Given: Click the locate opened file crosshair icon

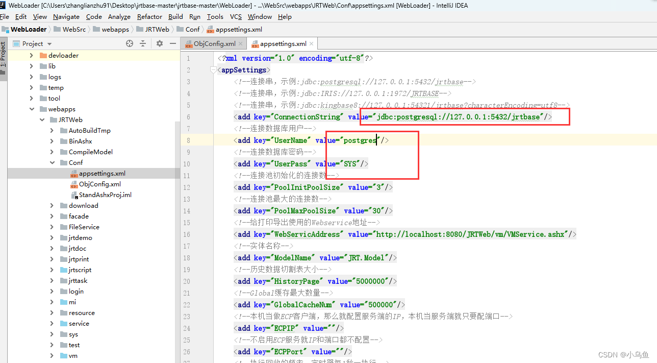Looking at the screenshot, I should (130, 44).
